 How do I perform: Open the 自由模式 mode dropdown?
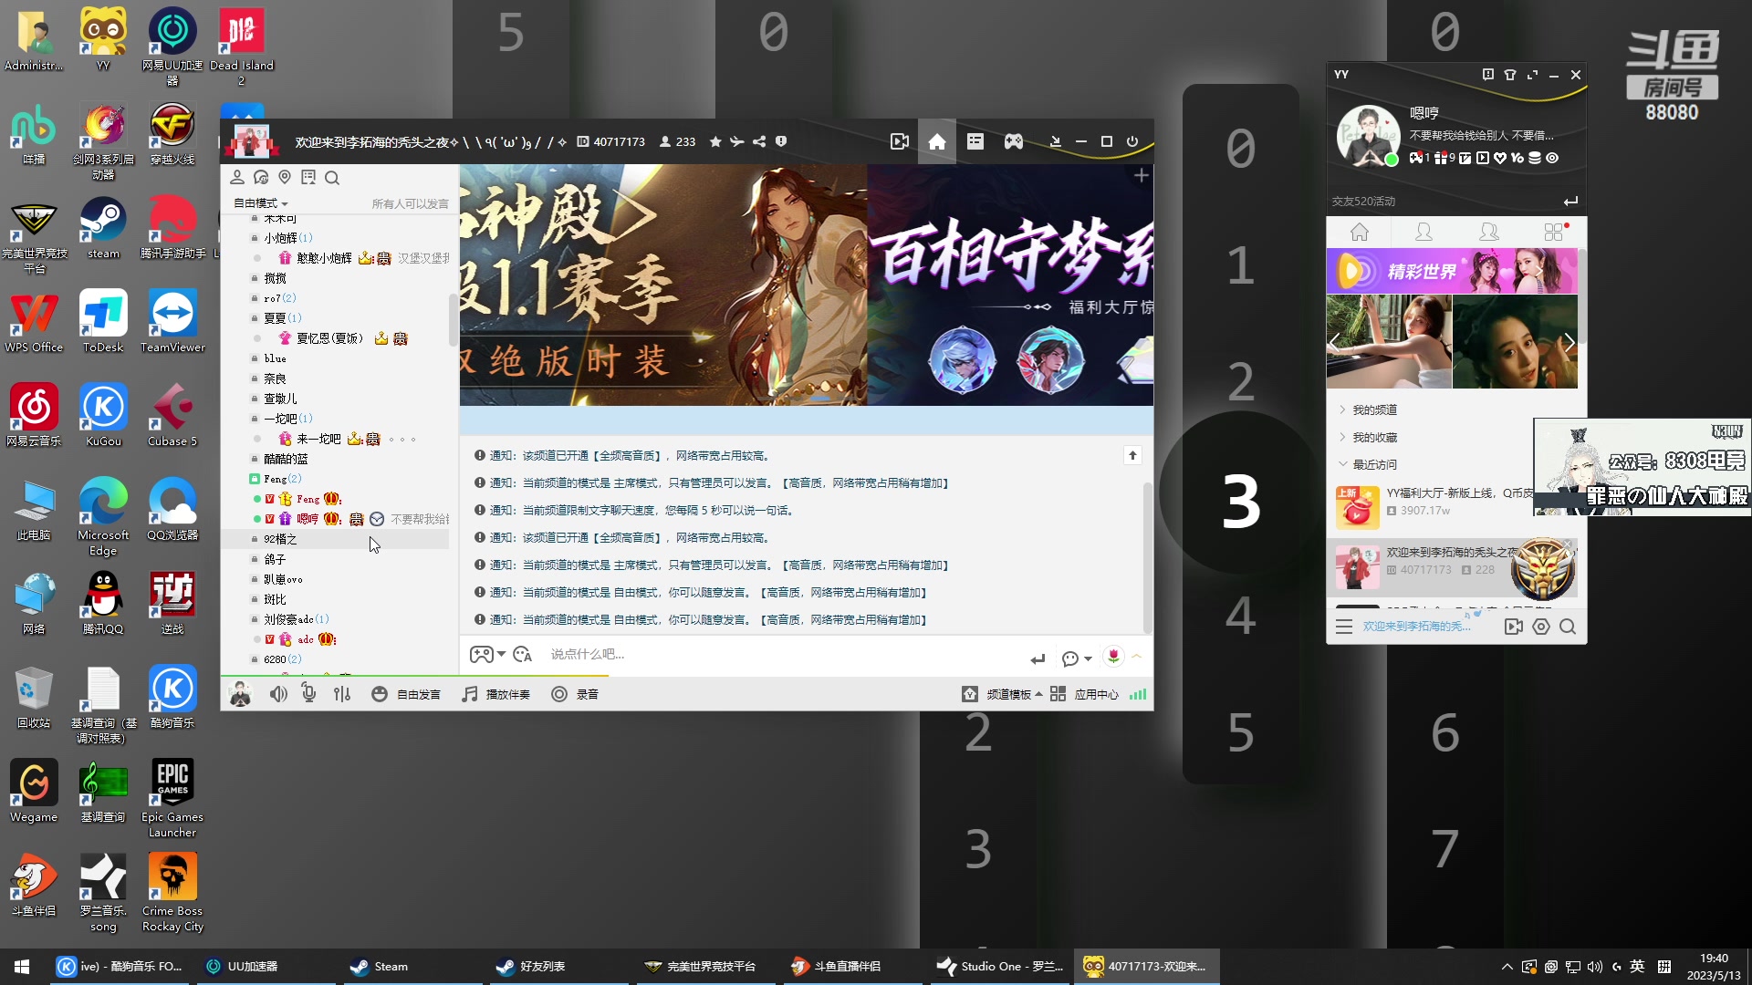[259, 202]
